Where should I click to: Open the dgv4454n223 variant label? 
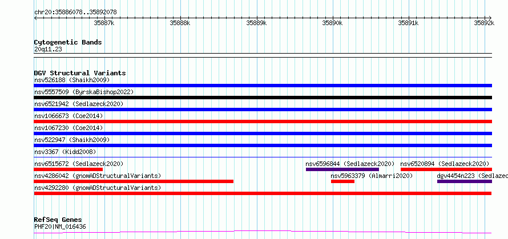point(473,176)
